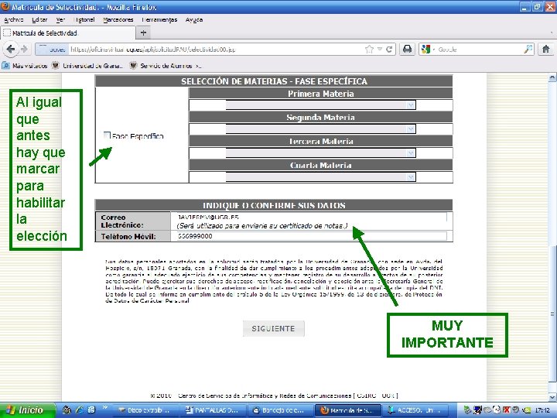
Task: Switch to ACCESO taskbar window
Action: (x=415, y=410)
